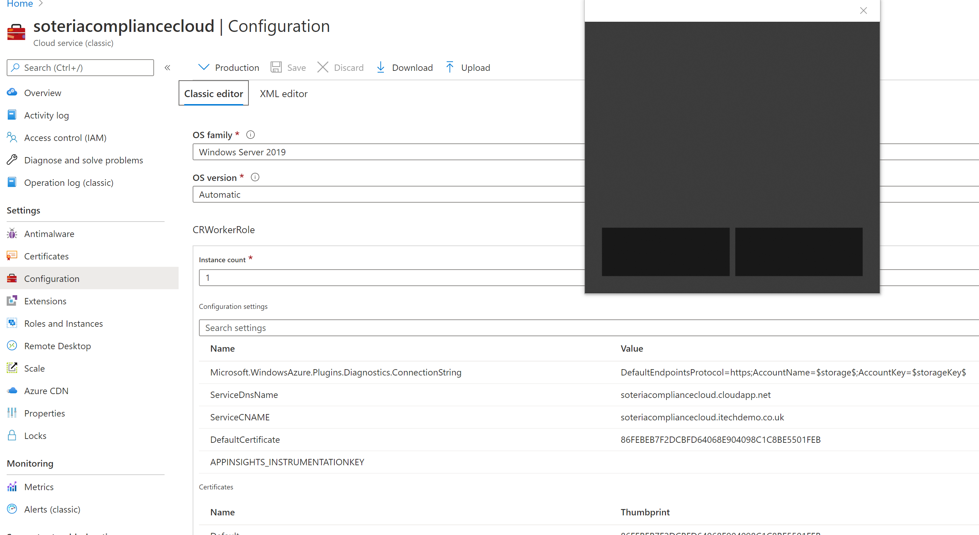The width and height of the screenshot is (979, 535).
Task: Open Roles and Instances
Action: pos(63,323)
